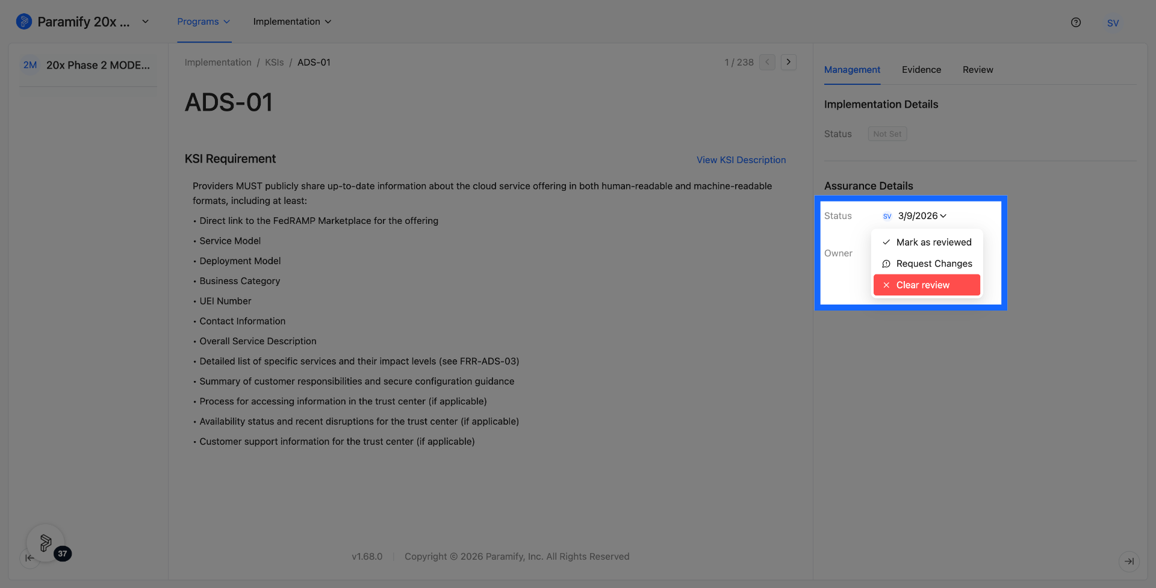This screenshot has height=588, width=1156.
Task: Click the Implementation Details heading
Action: (881, 105)
